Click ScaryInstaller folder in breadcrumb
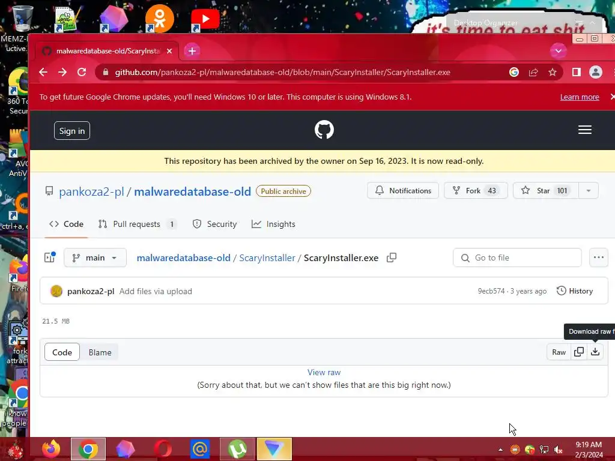The height and width of the screenshot is (461, 615). [267, 258]
